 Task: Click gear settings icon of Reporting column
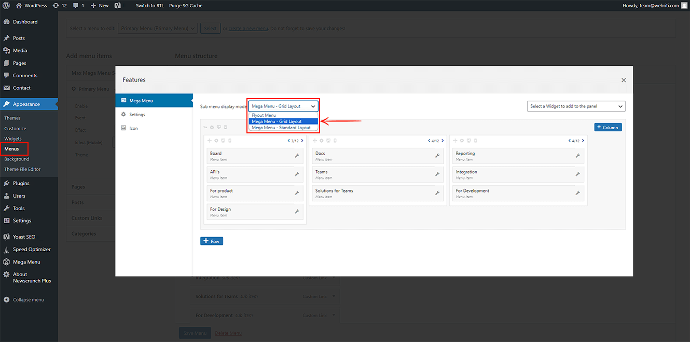[x=462, y=141]
